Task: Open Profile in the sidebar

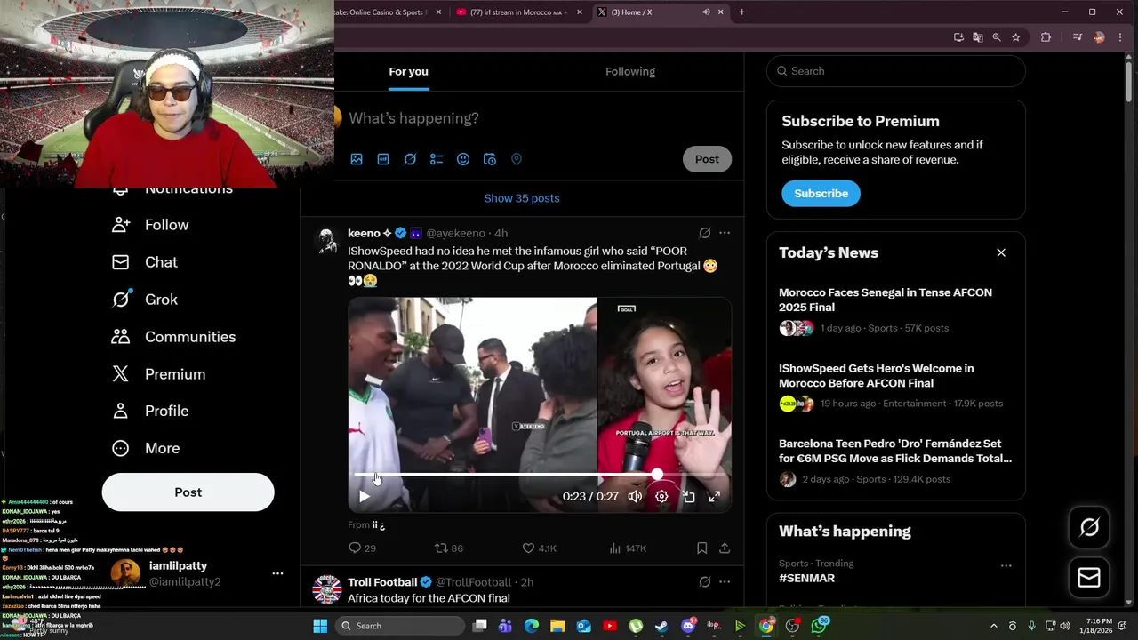Action: coord(150,411)
